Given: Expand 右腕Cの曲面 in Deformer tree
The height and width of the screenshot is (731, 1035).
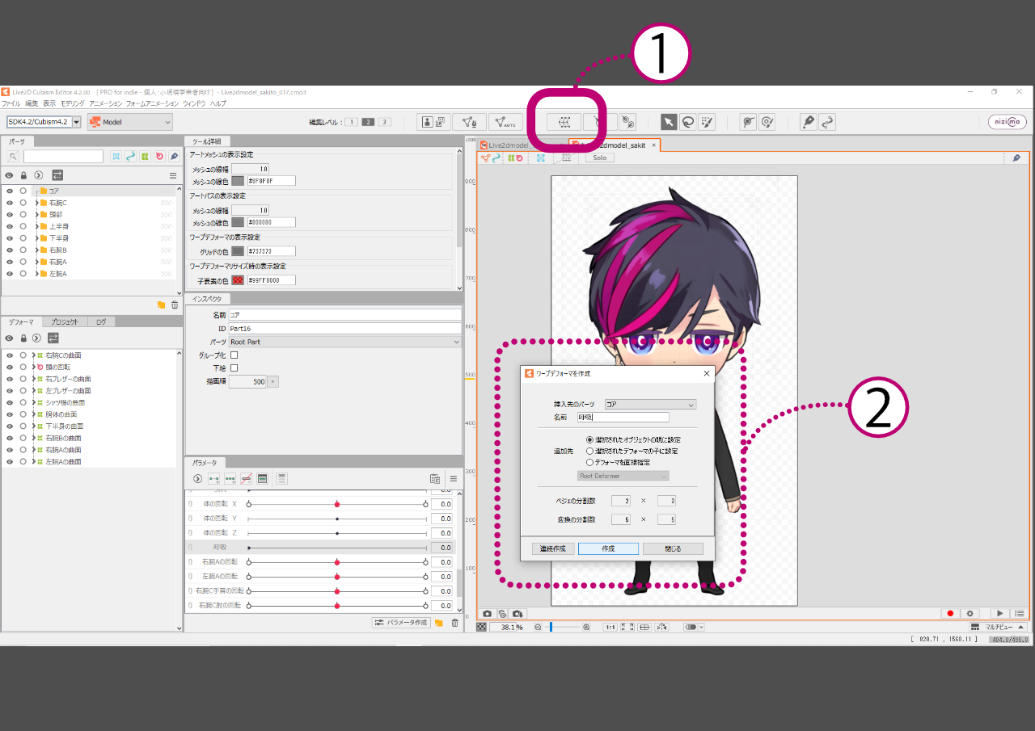Looking at the screenshot, I should pos(33,355).
